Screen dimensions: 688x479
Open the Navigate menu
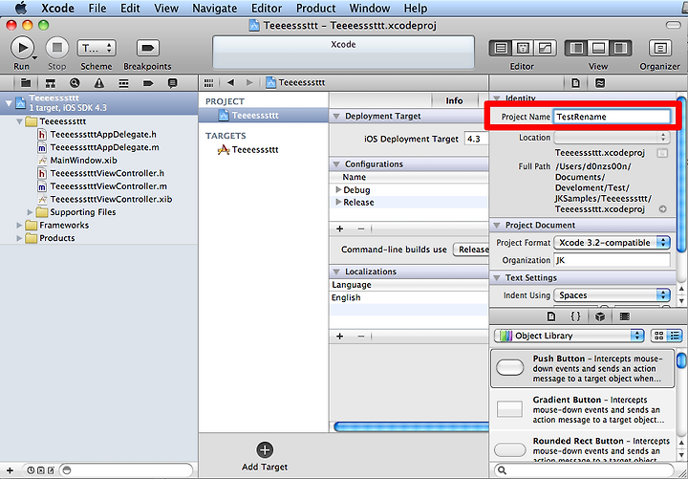215,9
